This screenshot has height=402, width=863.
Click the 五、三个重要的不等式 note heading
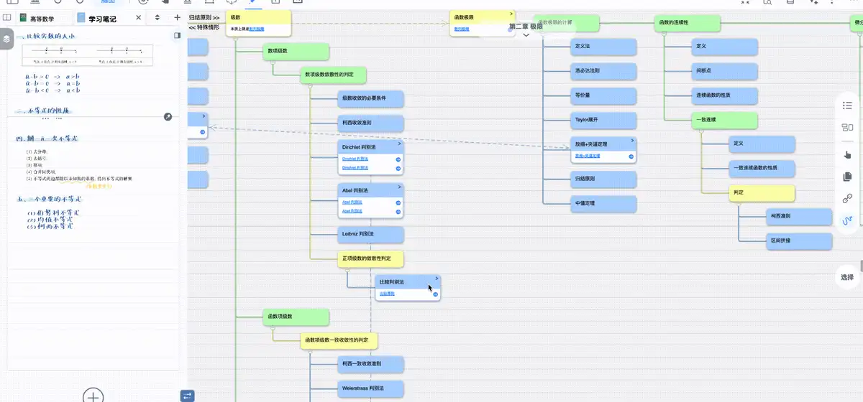coord(49,199)
